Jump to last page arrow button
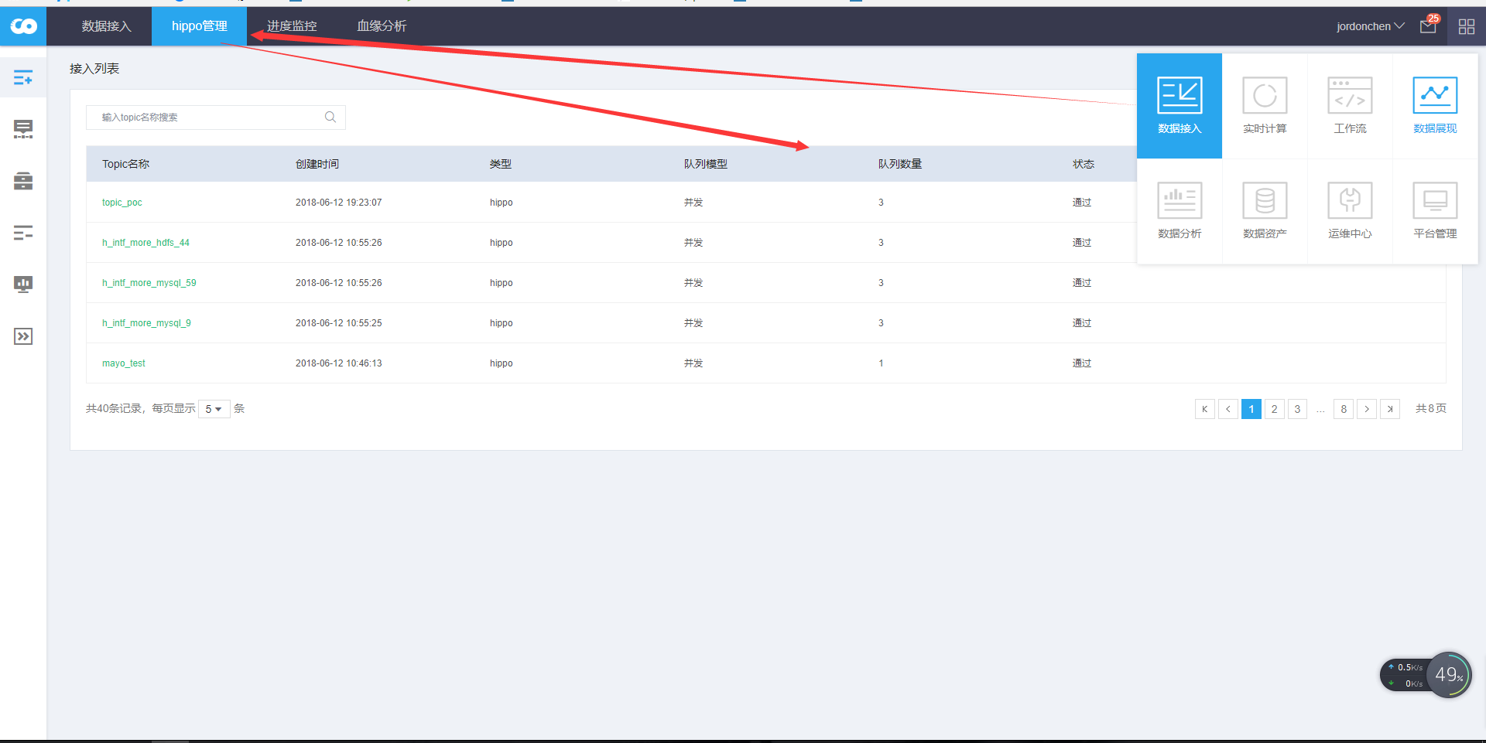The image size is (1486, 743). tap(1390, 409)
